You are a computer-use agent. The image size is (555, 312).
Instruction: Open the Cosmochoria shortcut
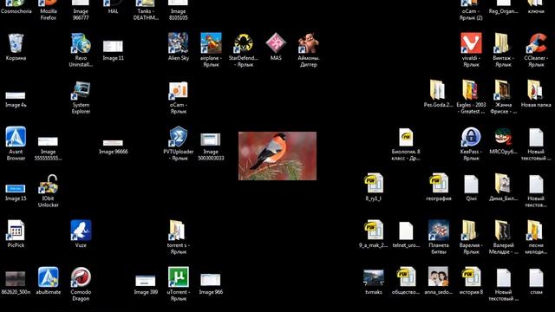16,3
